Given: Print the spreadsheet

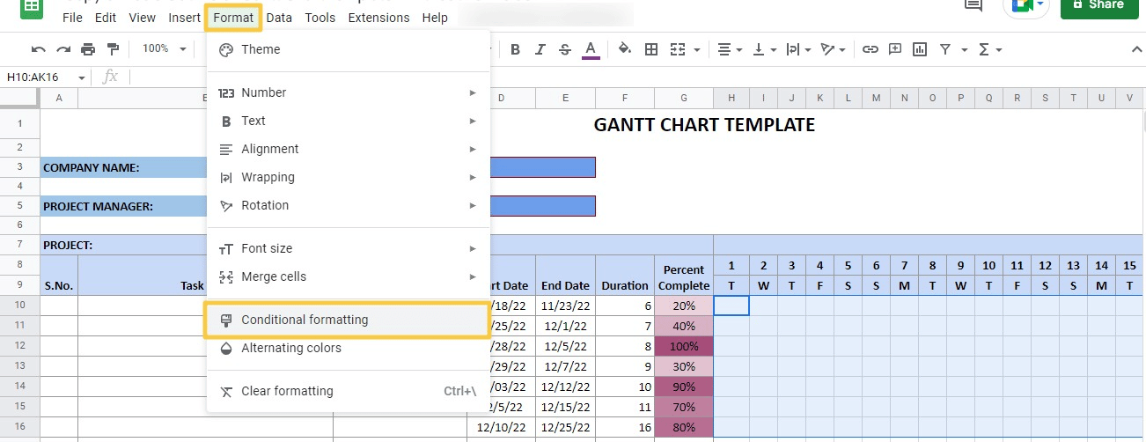Looking at the screenshot, I should (88, 49).
